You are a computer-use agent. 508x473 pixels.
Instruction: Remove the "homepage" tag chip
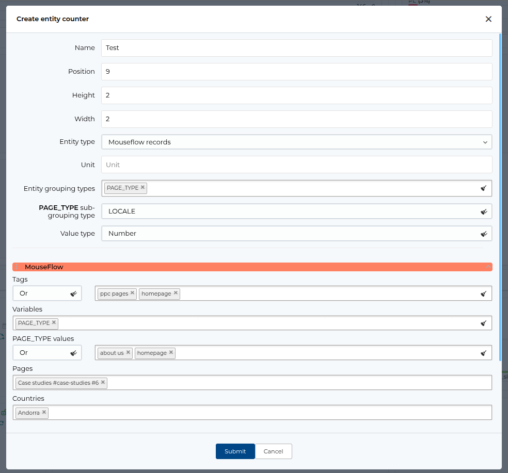[x=175, y=293]
